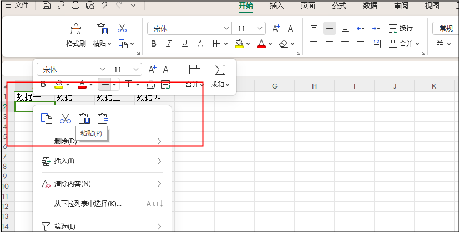The width and height of the screenshot is (459, 232).
Task: Open mini toolbar font name dropdown
Action: pyautogui.click(x=103, y=70)
